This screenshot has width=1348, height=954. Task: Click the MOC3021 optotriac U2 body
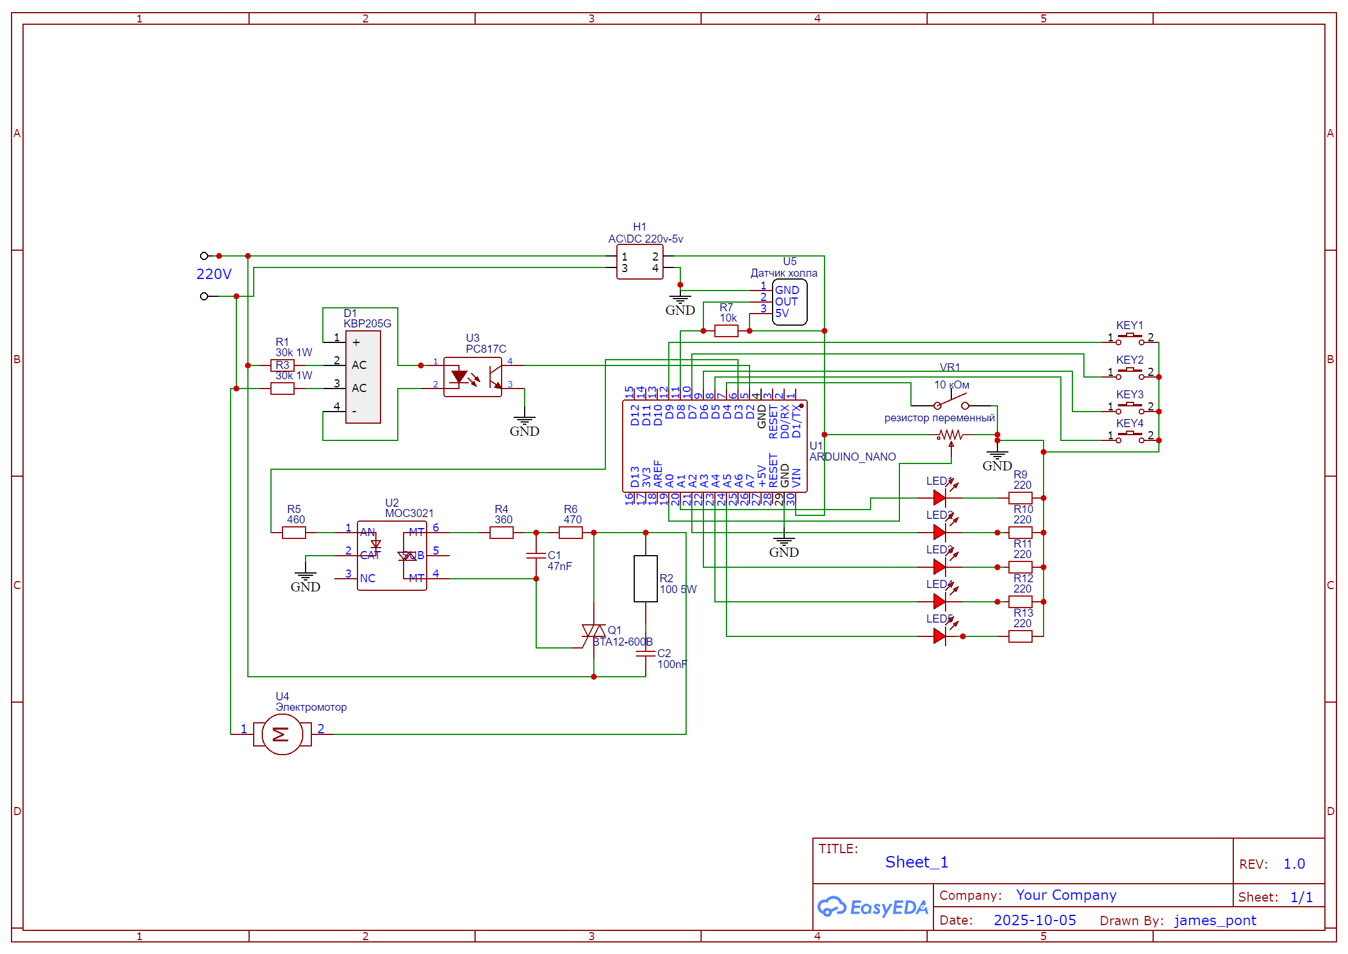tap(391, 555)
